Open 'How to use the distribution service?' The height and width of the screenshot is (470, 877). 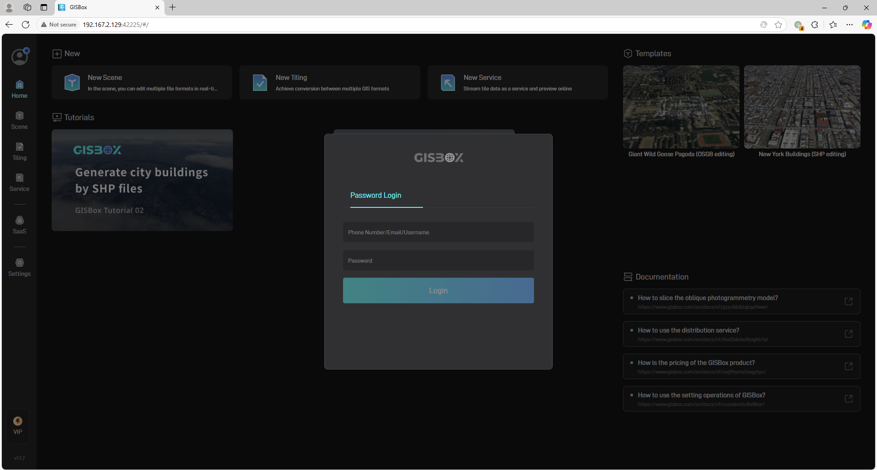click(741, 334)
